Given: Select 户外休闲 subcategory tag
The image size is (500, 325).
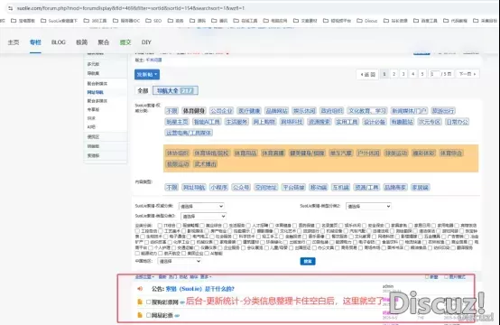Looking at the screenshot, I should [368, 153].
